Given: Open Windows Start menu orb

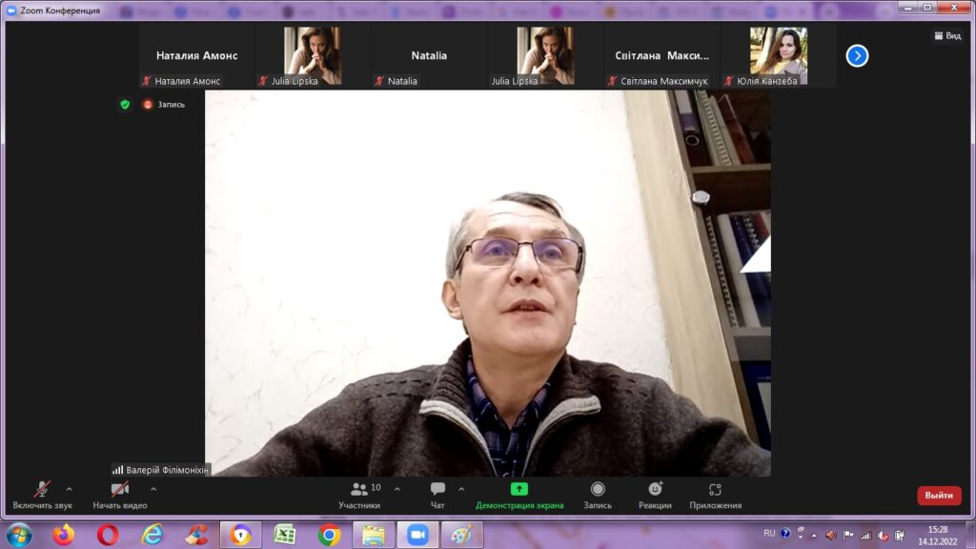Looking at the screenshot, I should 19,535.
